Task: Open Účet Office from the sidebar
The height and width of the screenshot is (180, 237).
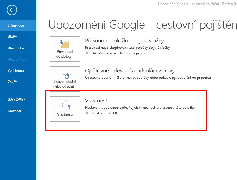Action: 16,100
